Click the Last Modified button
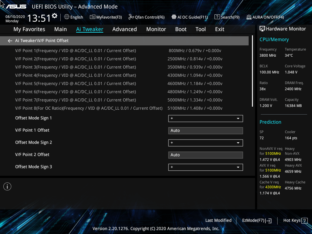This screenshot has height=234, width=312. 218,220
